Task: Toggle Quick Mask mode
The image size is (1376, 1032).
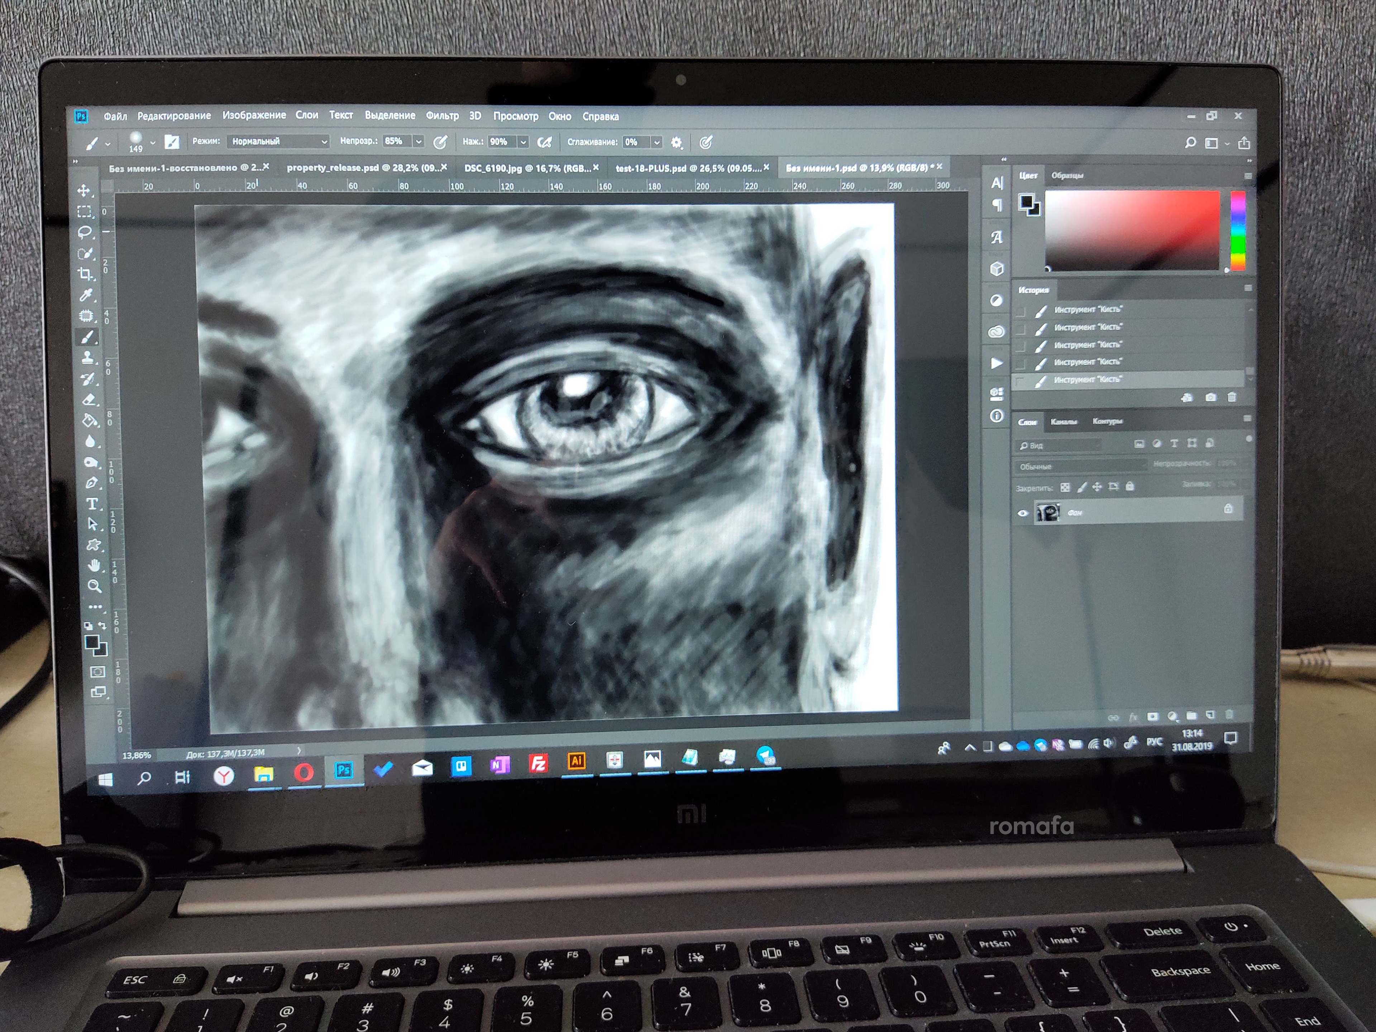Action: [x=98, y=672]
